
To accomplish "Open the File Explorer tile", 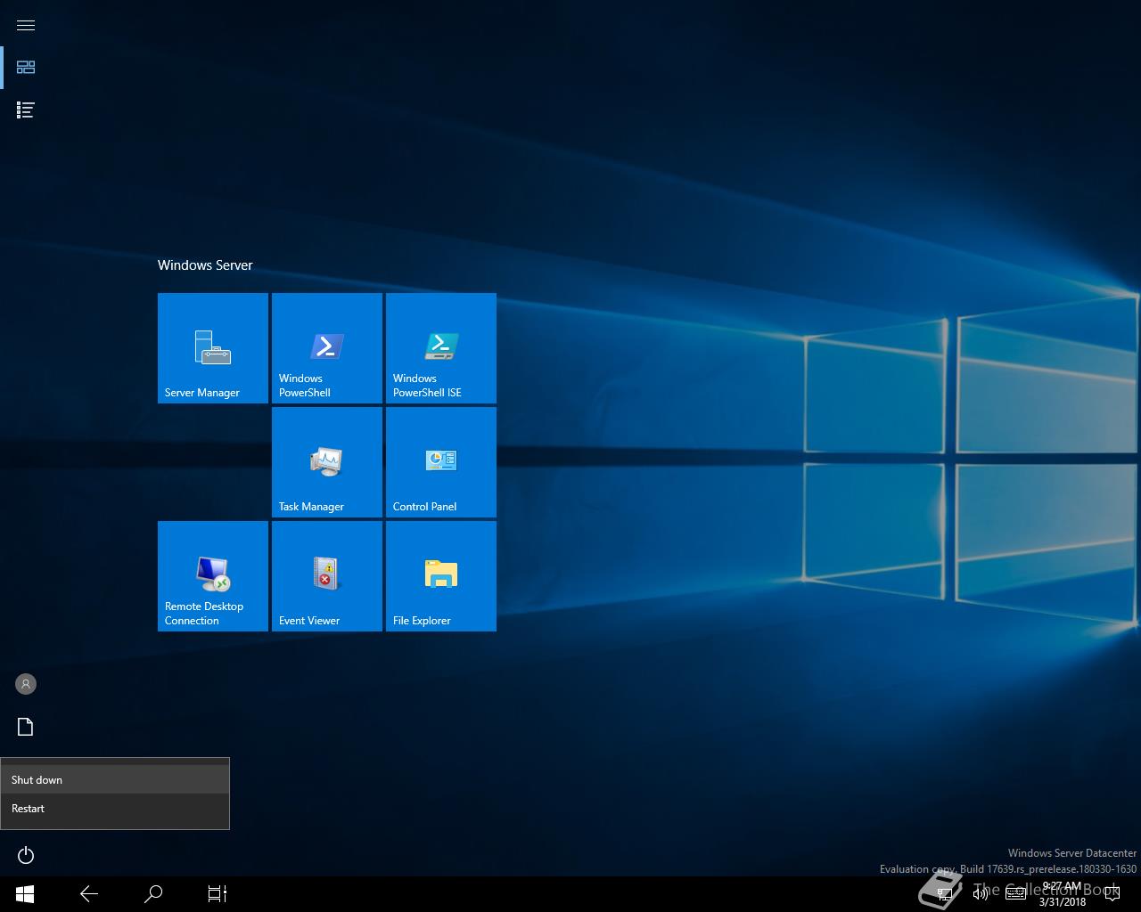I will [x=441, y=576].
